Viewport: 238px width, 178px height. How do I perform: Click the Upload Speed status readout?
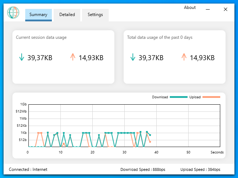200,169
